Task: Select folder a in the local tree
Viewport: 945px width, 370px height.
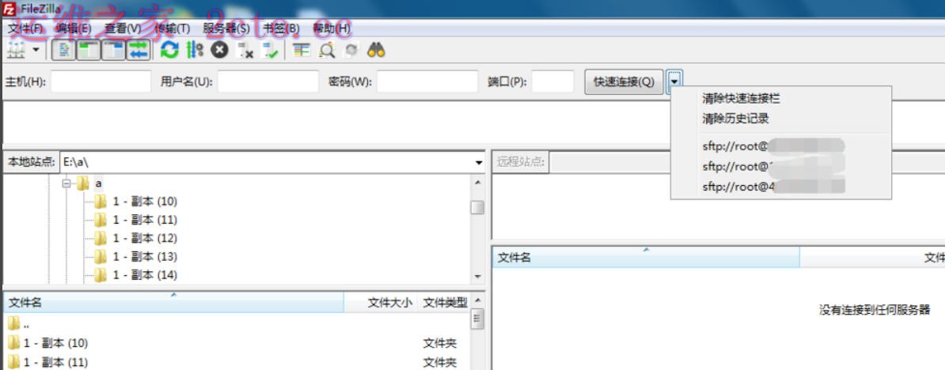Action: [99, 183]
